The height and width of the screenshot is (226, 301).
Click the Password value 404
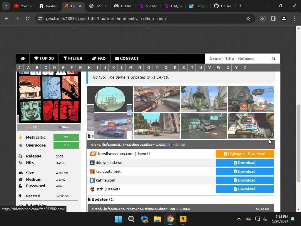pos(59,186)
